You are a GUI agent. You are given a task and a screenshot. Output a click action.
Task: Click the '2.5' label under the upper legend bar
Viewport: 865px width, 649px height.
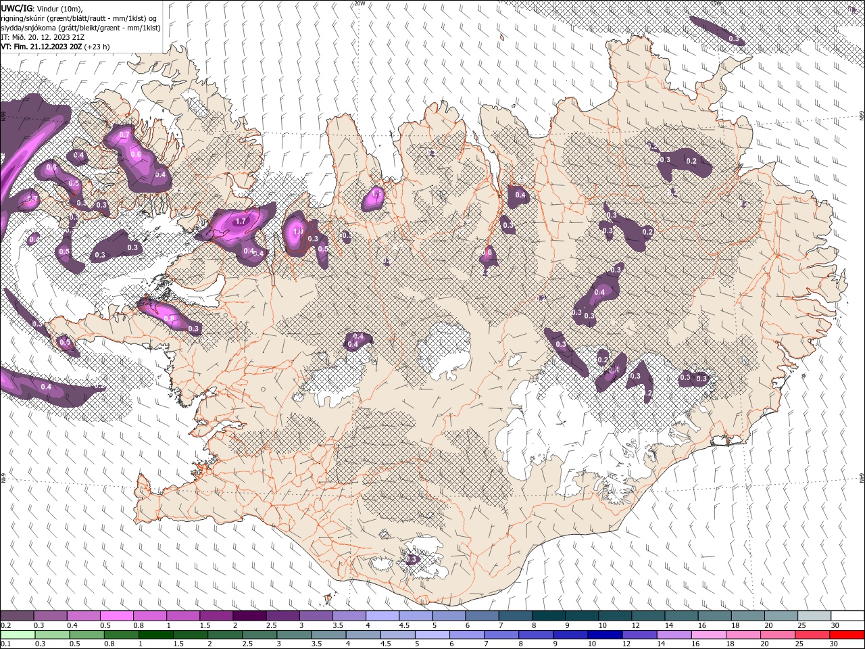271,626
